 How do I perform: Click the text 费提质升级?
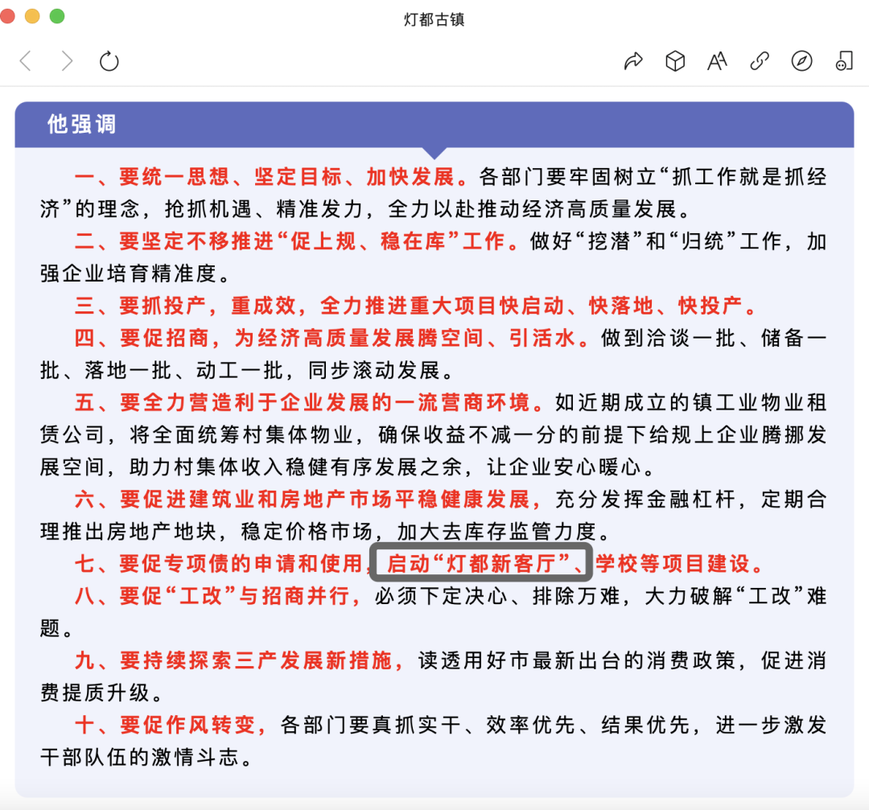coord(95,692)
